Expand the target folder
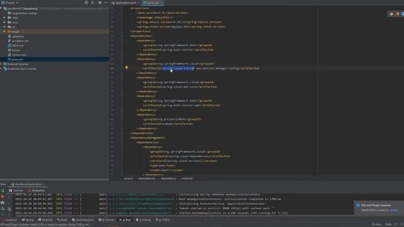 coord(4,32)
